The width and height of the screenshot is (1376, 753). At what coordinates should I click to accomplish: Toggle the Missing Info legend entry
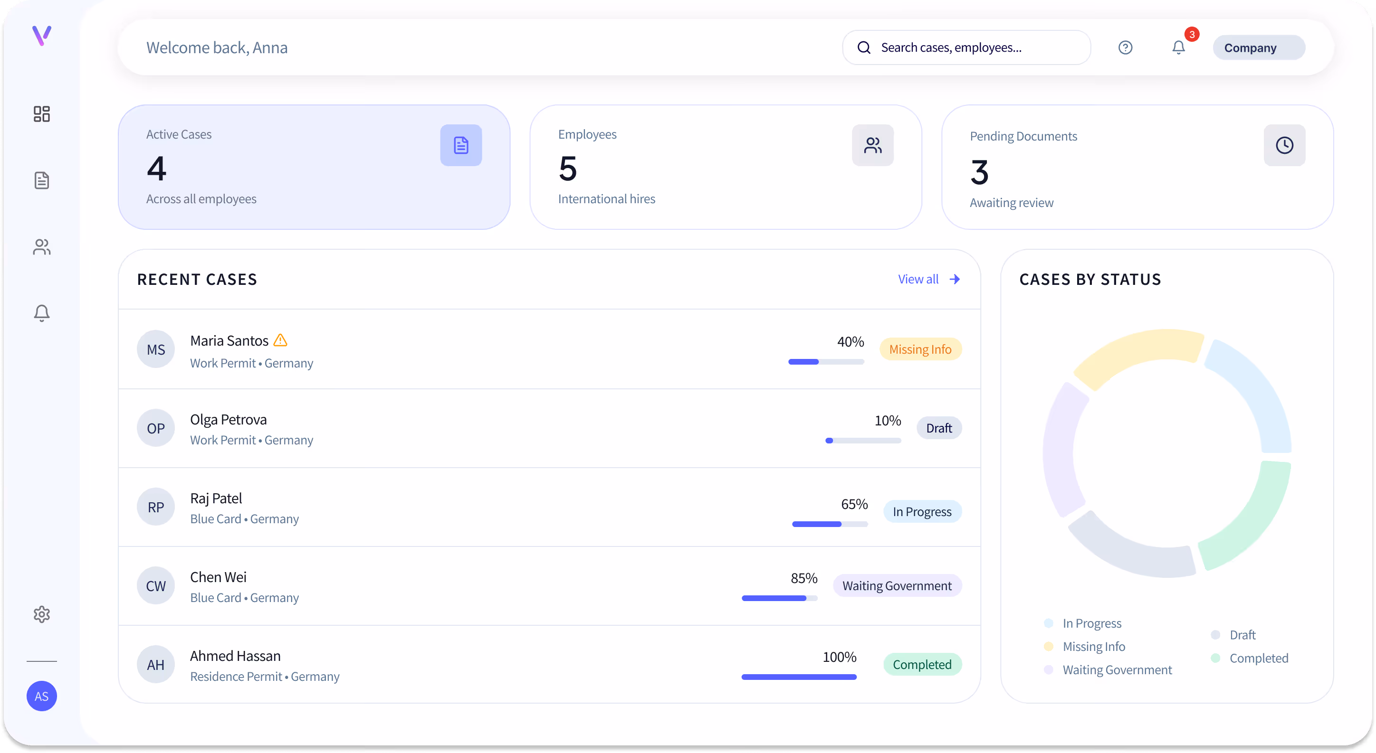coord(1093,646)
